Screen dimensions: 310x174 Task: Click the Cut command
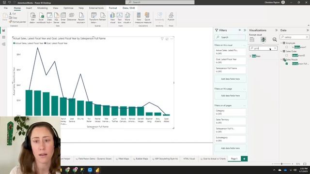point(13,14)
